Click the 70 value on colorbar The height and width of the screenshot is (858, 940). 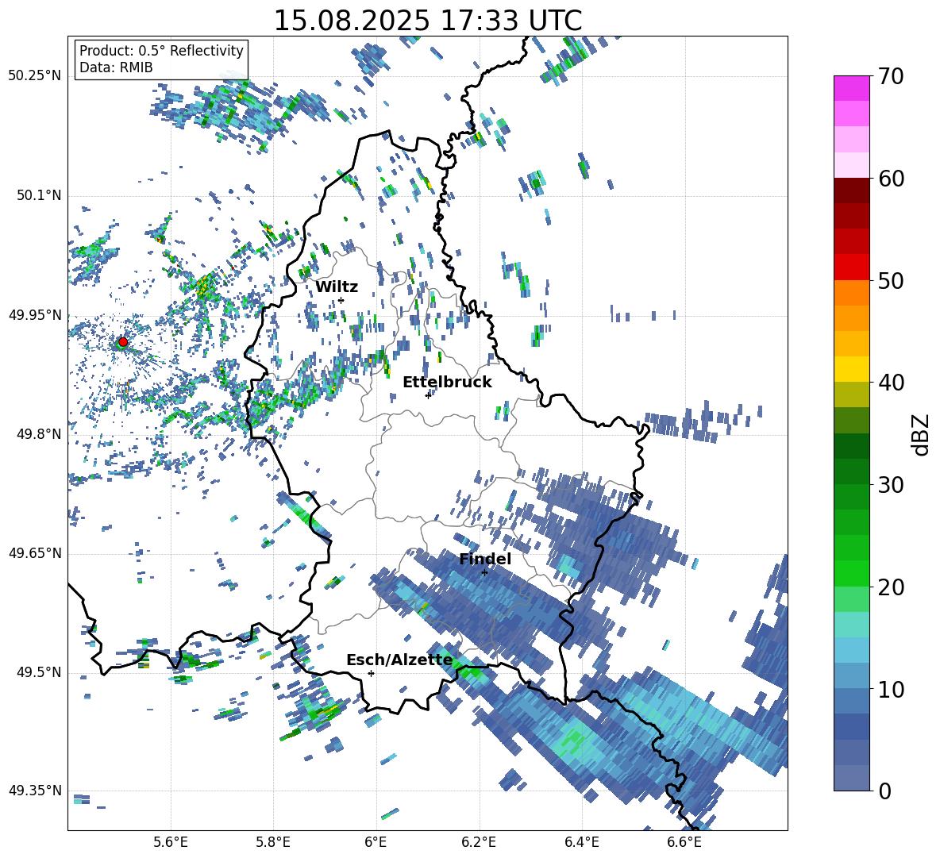click(x=890, y=77)
